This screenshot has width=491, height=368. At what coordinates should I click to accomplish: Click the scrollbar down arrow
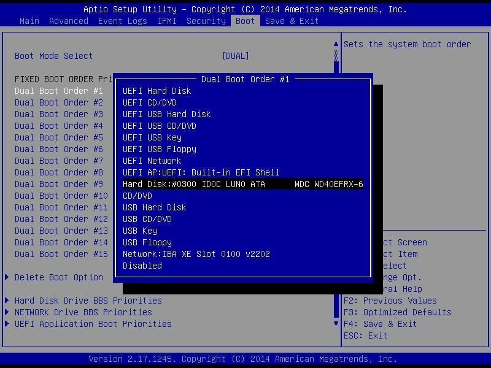coord(336,324)
